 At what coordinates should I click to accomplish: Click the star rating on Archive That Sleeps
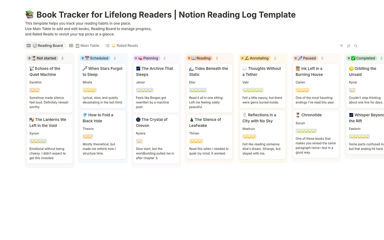144,90
